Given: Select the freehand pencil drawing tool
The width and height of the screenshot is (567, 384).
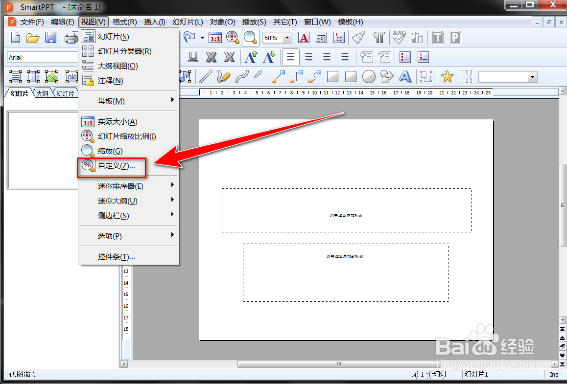Looking at the screenshot, I should point(223,76).
